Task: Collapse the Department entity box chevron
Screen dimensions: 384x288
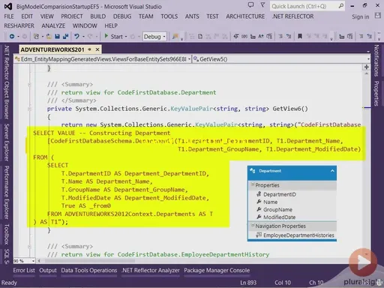Action: point(332,171)
